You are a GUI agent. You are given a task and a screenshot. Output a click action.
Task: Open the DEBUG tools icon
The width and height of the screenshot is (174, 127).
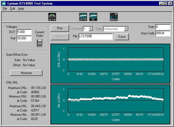114,17
